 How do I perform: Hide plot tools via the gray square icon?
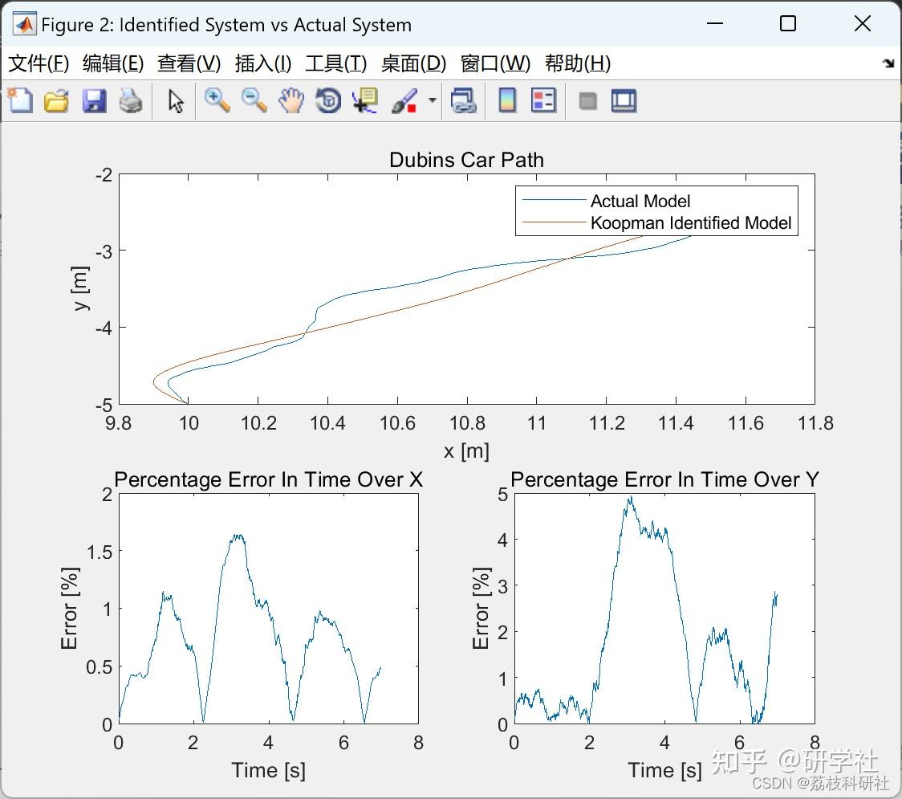(x=587, y=100)
